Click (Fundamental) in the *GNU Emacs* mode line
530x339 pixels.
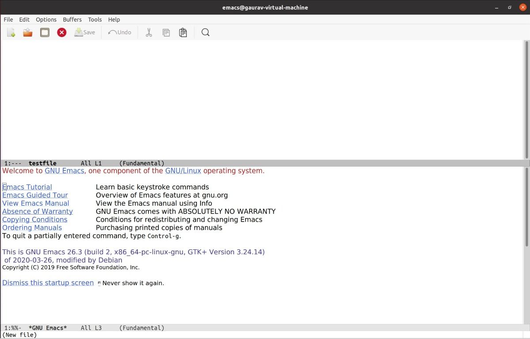point(142,328)
